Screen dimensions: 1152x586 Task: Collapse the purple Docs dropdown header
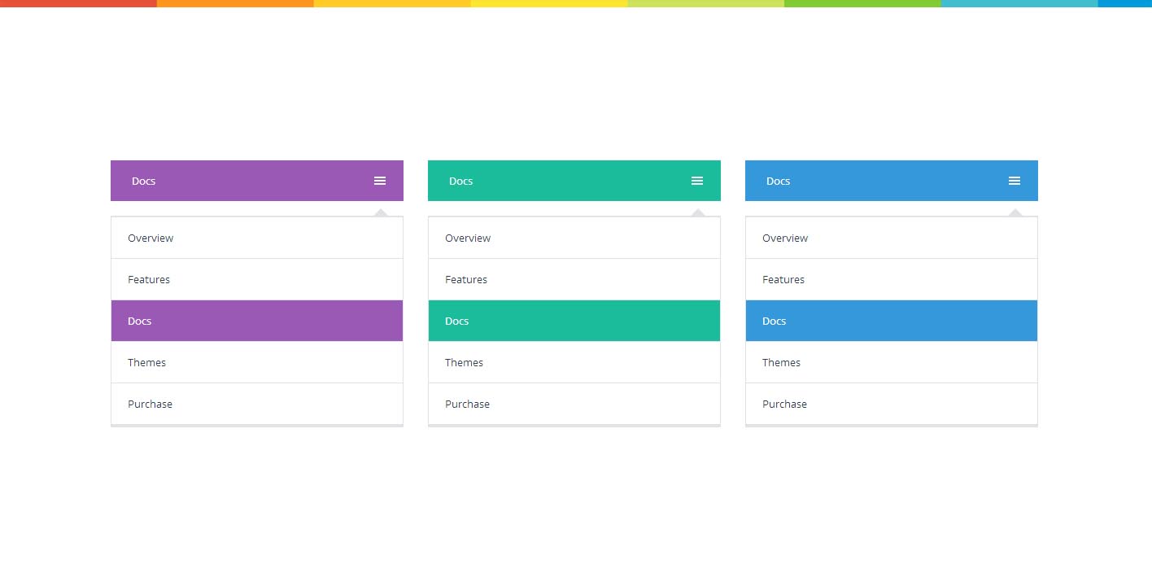pyautogui.click(x=257, y=181)
